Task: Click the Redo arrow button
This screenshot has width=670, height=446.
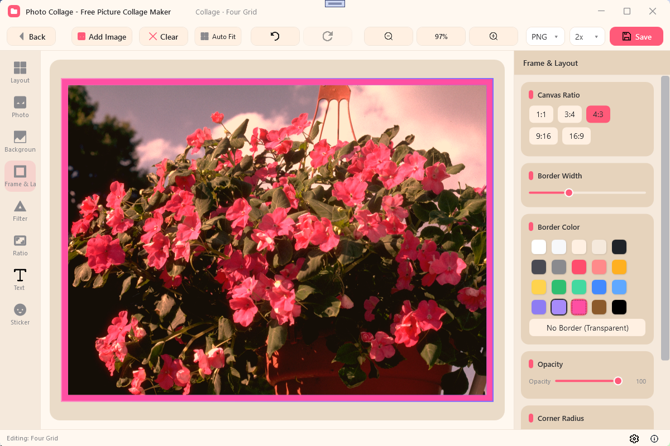Action: 328,36
